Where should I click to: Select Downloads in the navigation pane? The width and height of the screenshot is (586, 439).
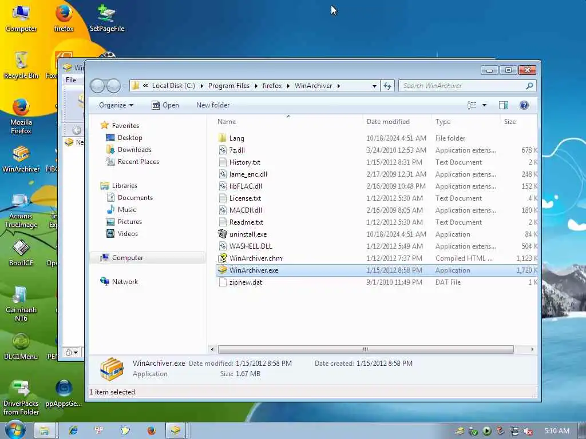(x=134, y=150)
